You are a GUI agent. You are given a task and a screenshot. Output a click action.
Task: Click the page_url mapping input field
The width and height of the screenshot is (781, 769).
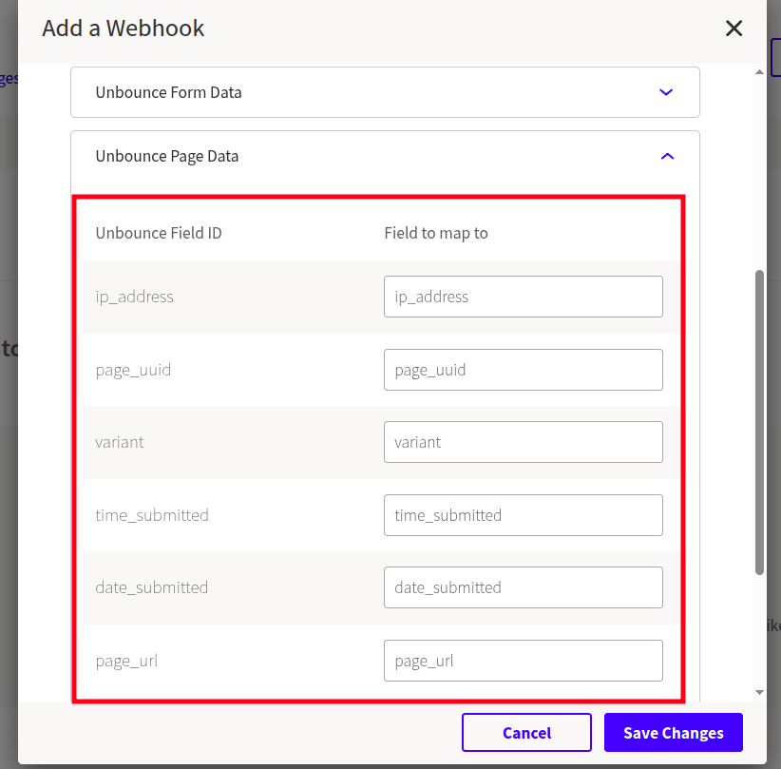point(523,661)
